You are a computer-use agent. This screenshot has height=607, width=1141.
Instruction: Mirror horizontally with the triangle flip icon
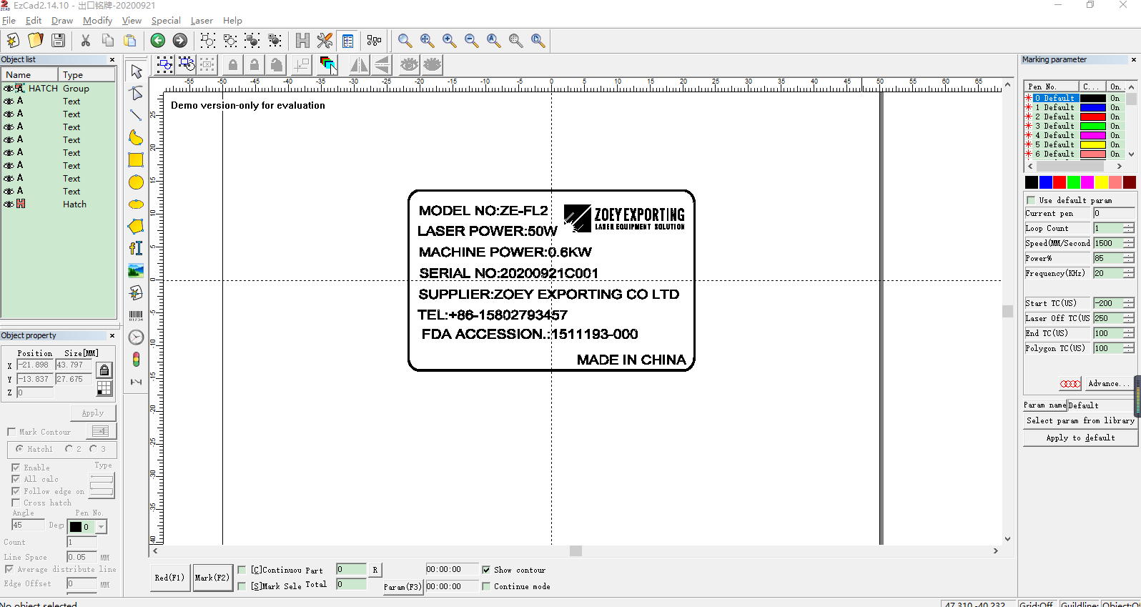(360, 65)
